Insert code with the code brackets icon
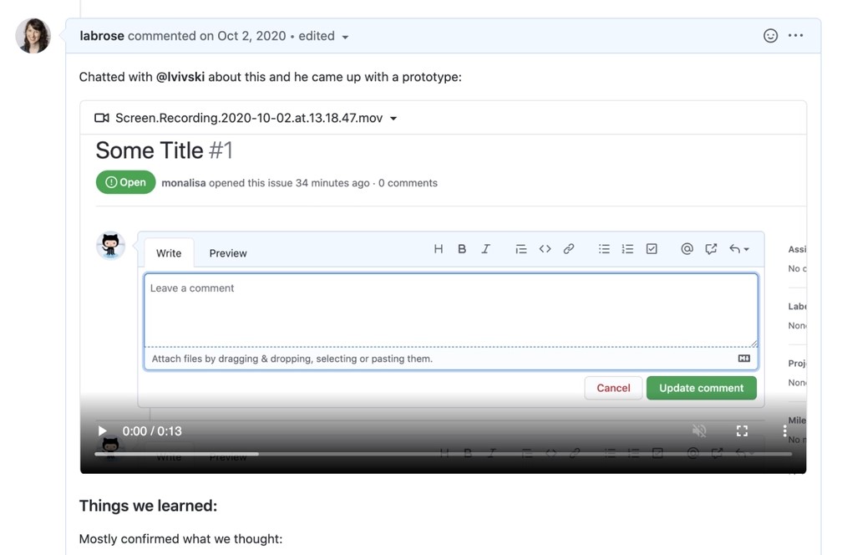852x555 pixels. point(545,248)
